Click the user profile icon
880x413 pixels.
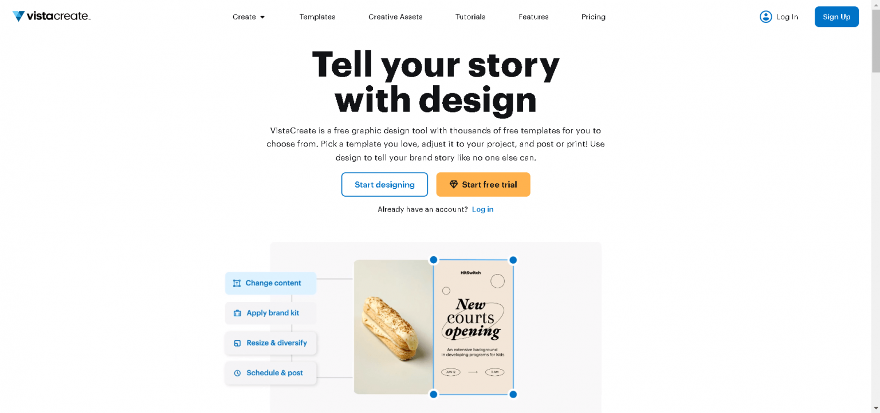pyautogui.click(x=765, y=17)
